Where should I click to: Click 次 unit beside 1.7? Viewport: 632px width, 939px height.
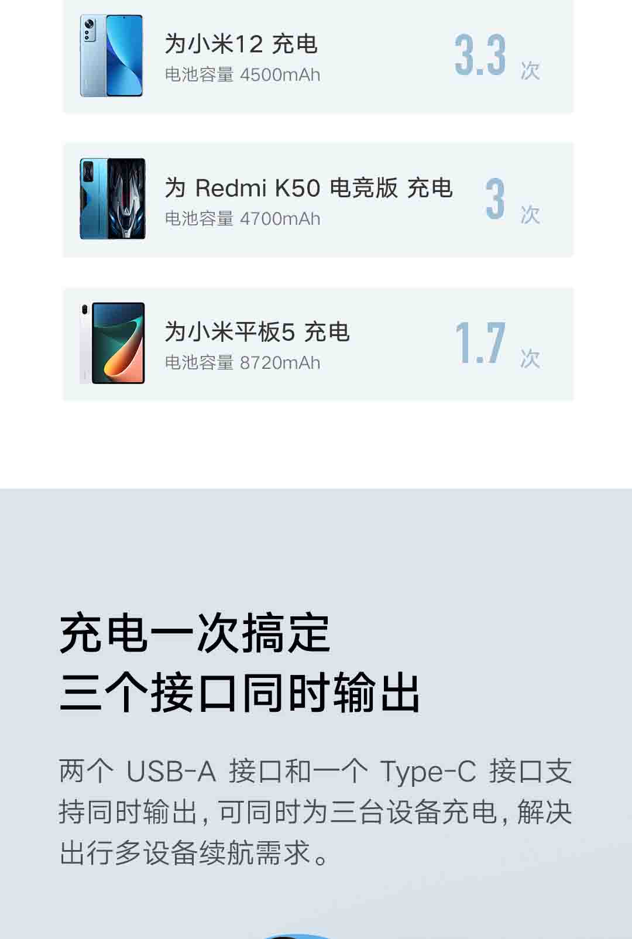530,358
